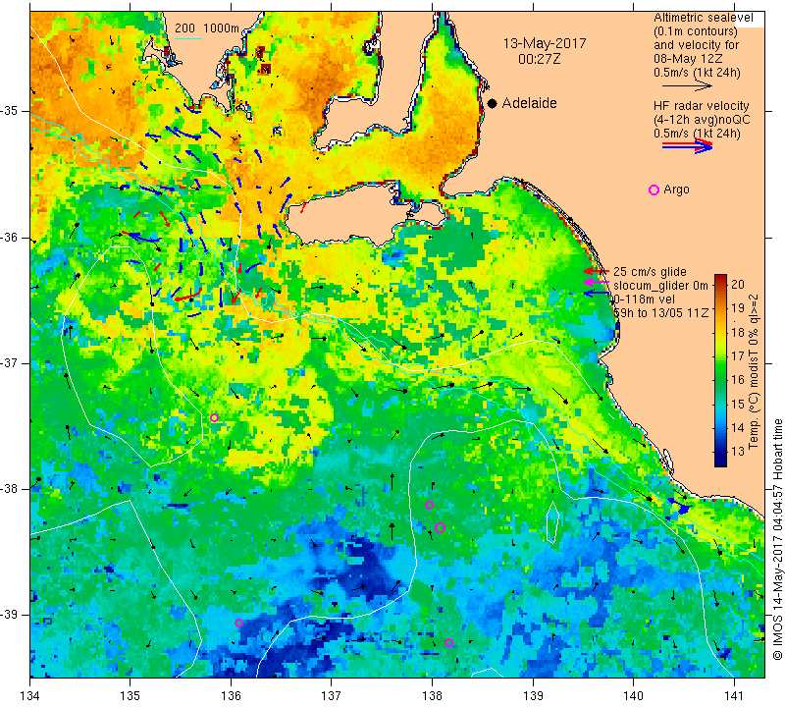Click the colorbar tick label '17'
The image size is (785, 707).
(738, 356)
